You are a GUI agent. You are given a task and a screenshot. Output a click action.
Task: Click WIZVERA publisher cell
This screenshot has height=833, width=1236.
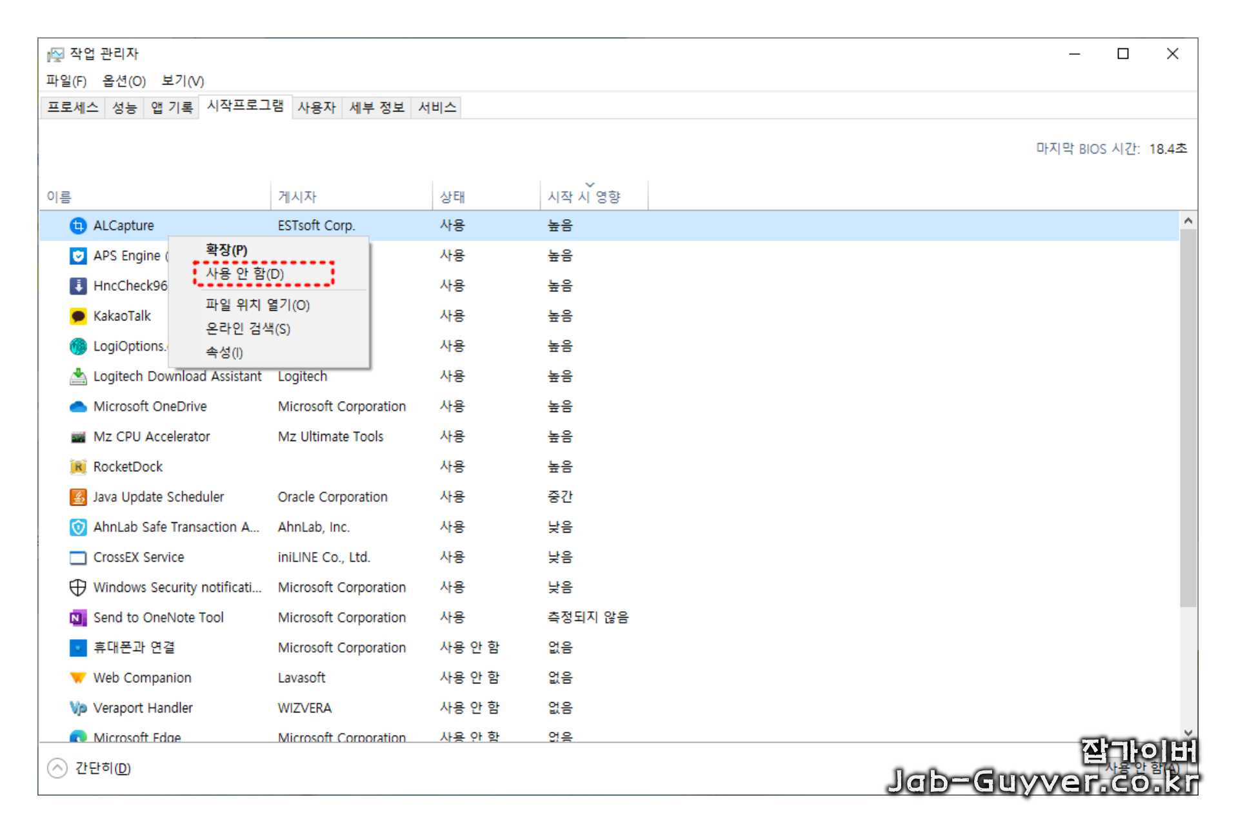(304, 708)
